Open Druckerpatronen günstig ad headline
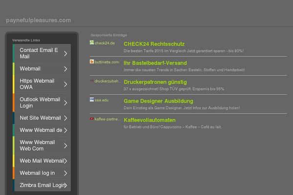Screen dimensions: 293x195 [x=155, y=82]
